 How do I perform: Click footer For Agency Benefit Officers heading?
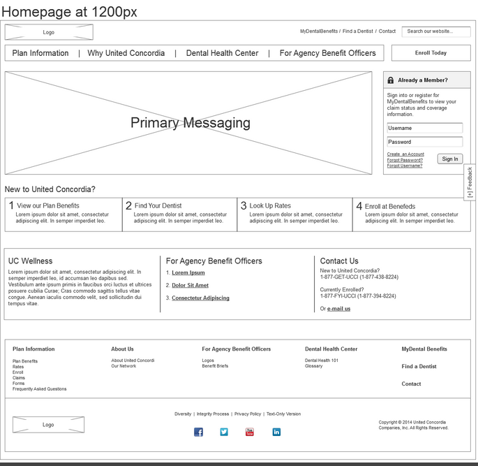pos(237,349)
